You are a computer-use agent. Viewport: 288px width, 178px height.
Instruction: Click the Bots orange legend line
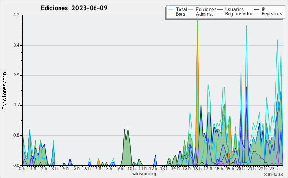coord(170,14)
